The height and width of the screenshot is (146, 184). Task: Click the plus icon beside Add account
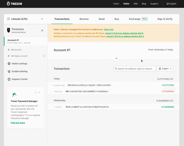(8, 50)
